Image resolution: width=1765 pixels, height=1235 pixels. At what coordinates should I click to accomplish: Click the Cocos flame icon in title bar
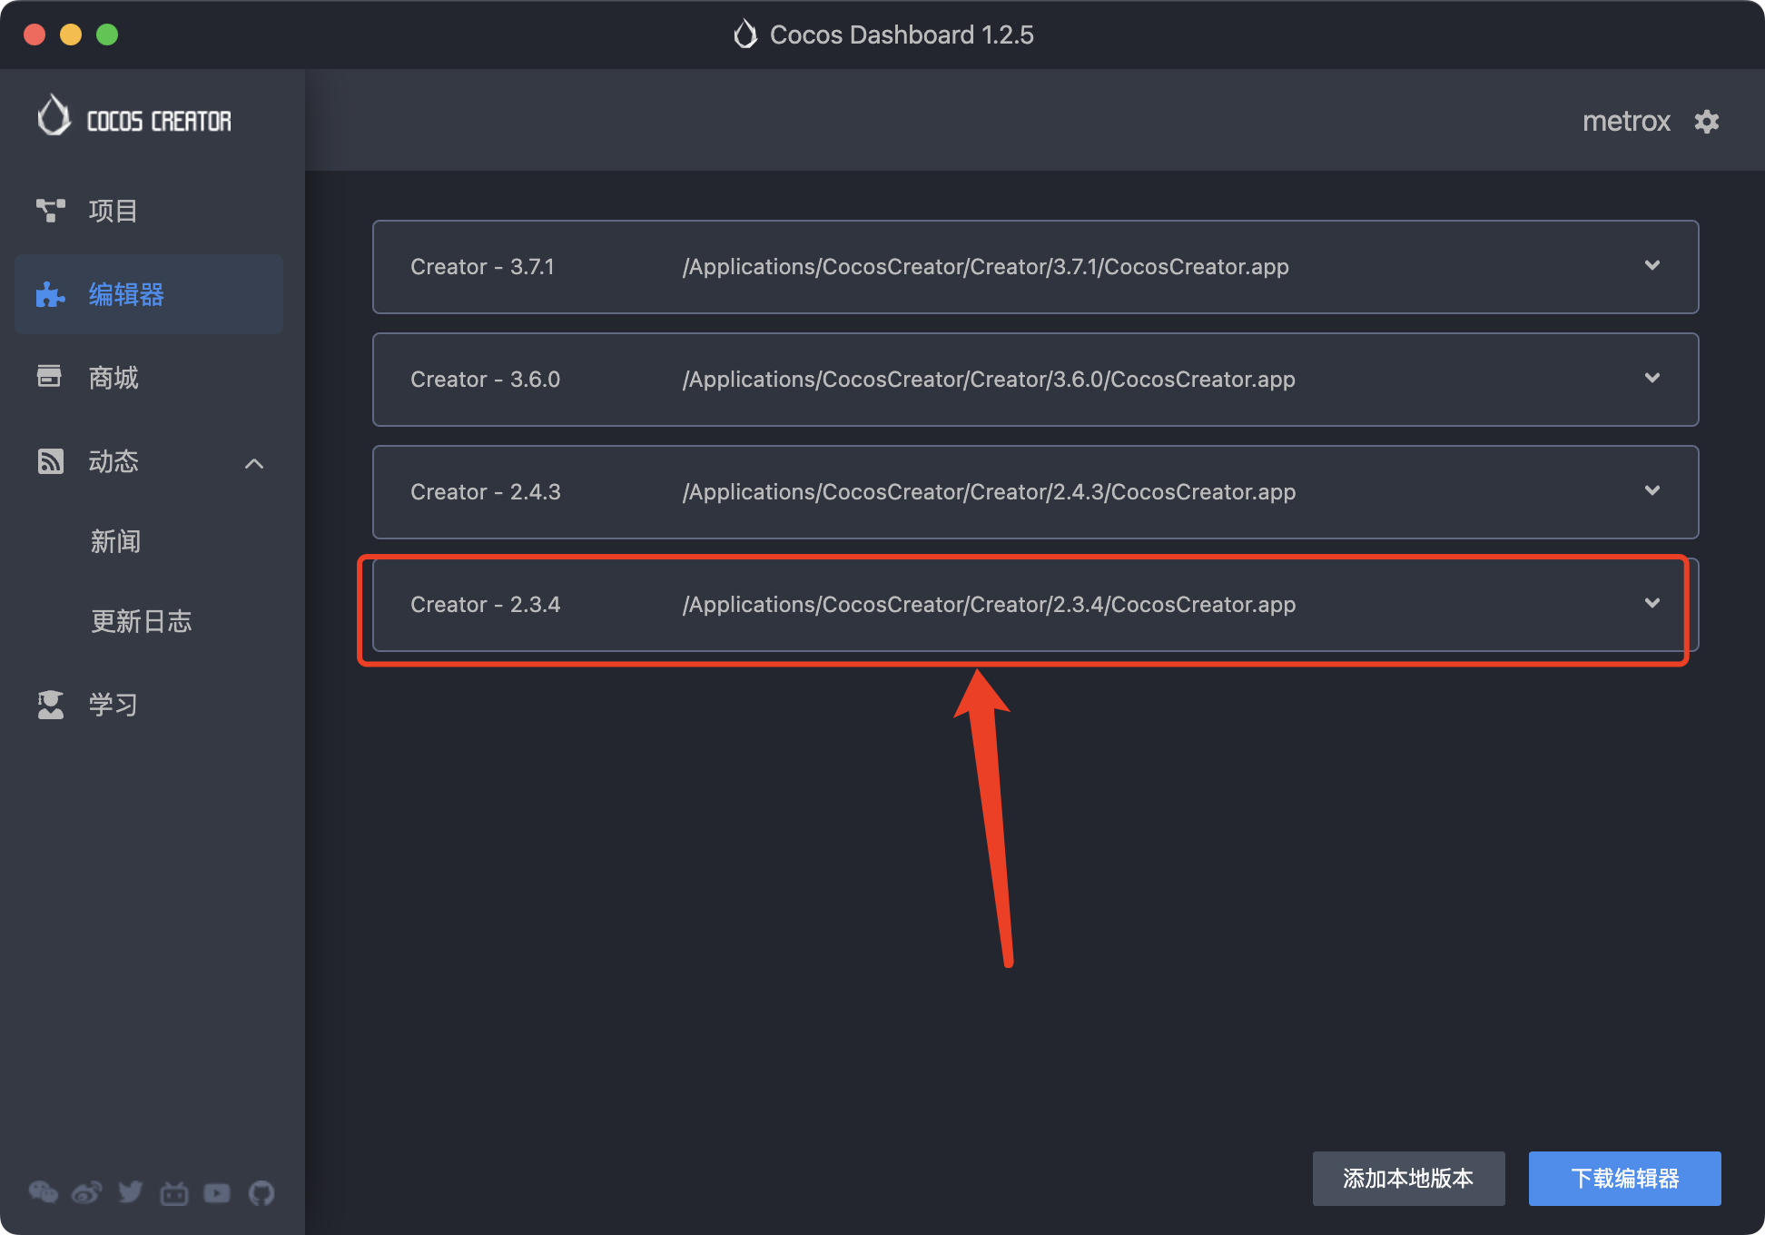pos(745,35)
